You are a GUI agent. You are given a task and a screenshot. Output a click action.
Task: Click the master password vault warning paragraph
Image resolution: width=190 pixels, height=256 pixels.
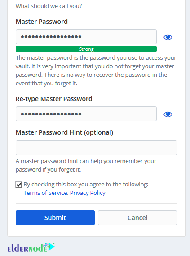pyautogui.click(x=96, y=71)
